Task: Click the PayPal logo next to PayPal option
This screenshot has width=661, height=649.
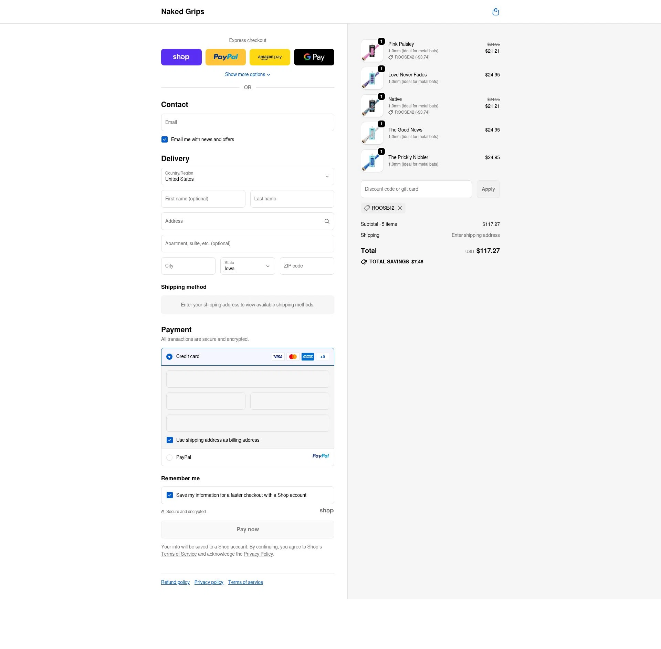Action: point(321,456)
